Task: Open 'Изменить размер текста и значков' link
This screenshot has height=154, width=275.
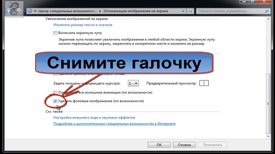Action: pos(83,25)
